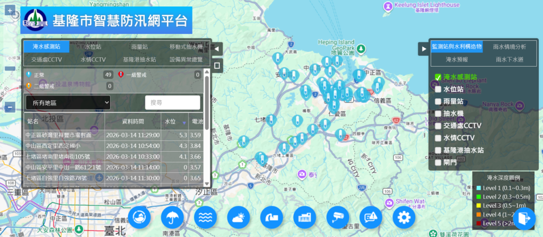The height and width of the screenshot is (237, 543).
Task: Open settings gear icon in bottom toolbar
Action: (404, 217)
